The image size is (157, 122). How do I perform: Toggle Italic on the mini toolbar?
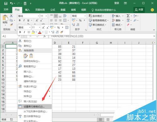(24, 32)
